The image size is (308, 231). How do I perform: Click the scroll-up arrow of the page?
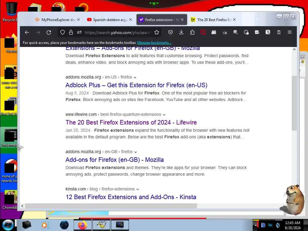294,49
